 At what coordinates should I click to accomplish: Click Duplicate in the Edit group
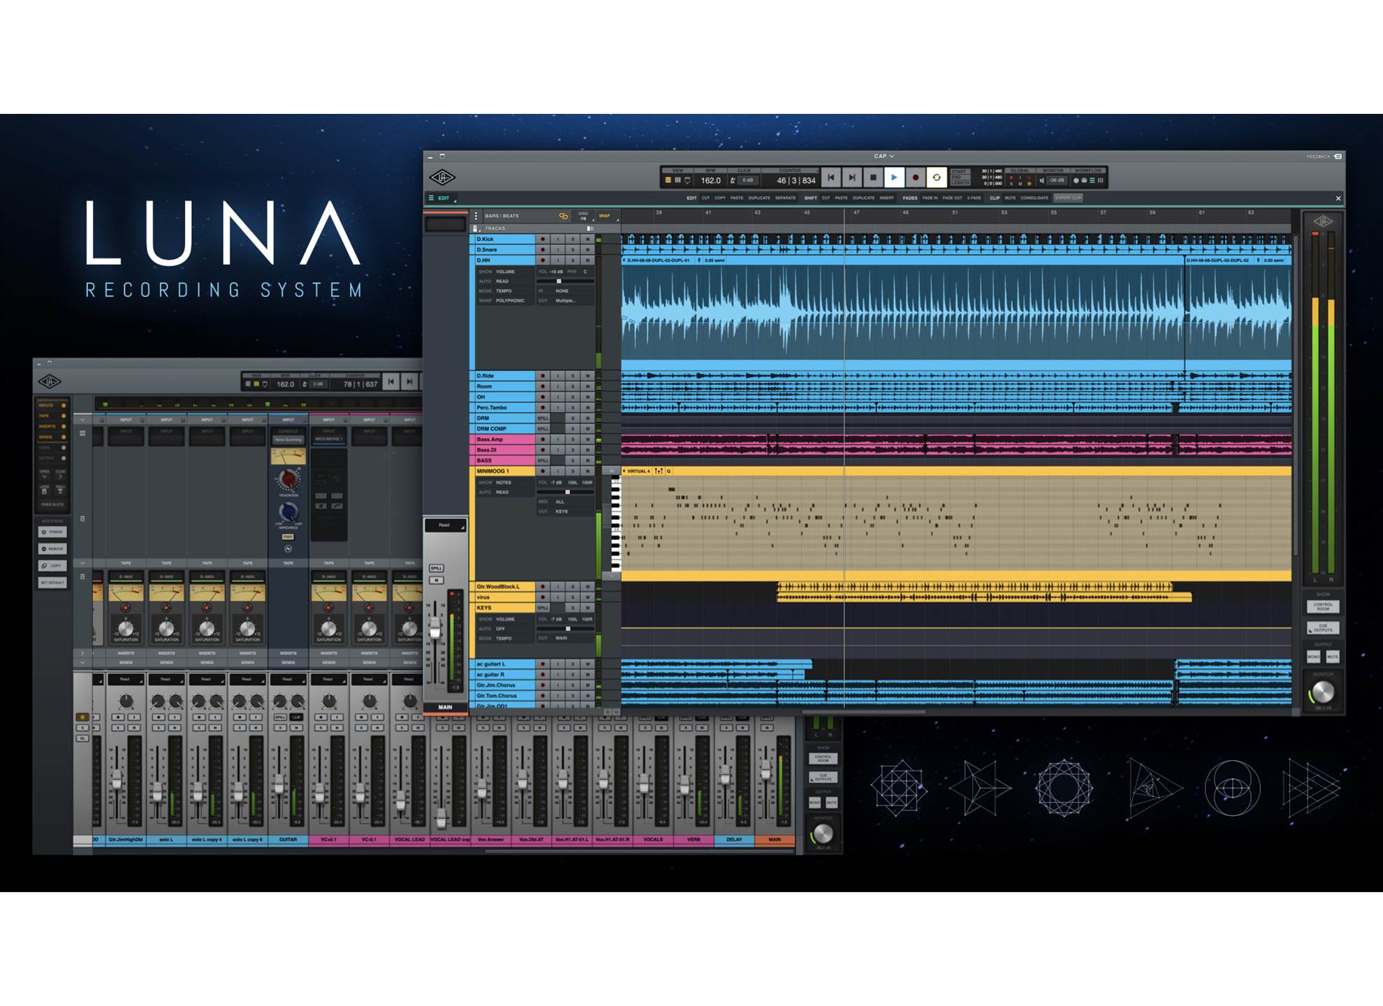point(759,198)
